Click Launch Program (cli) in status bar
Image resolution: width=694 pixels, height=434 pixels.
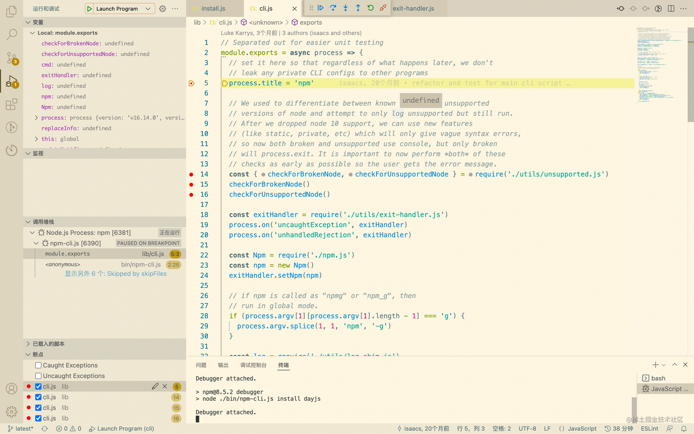point(121,429)
